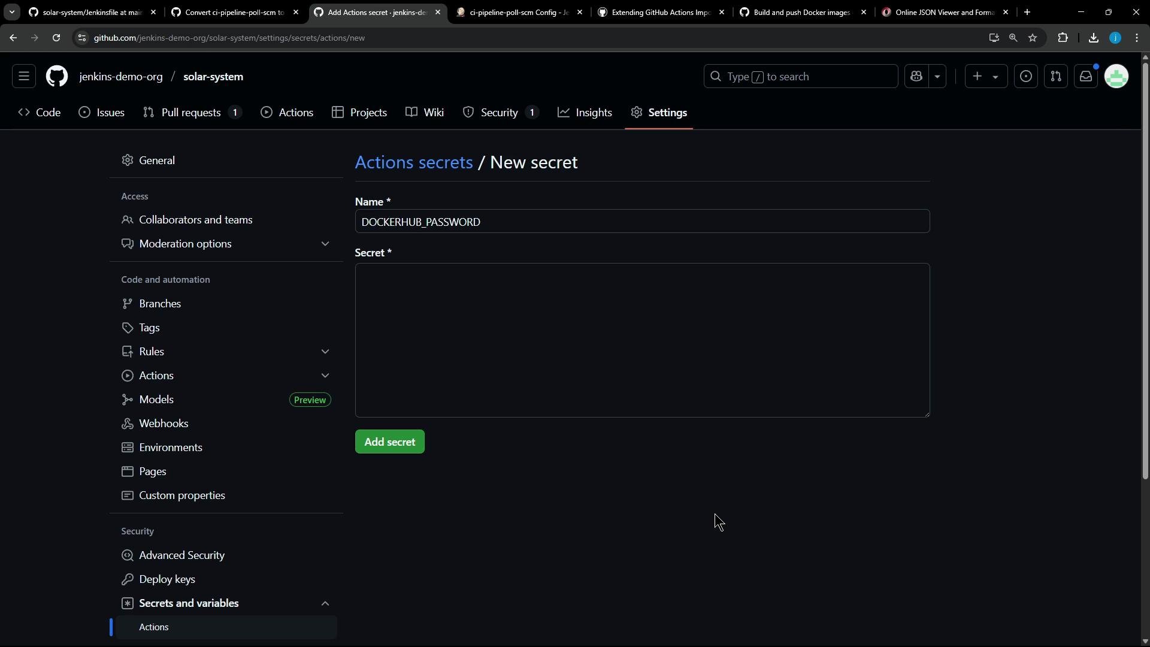Image resolution: width=1150 pixels, height=647 pixels.
Task: Open browser downloads icon
Action: tap(1094, 38)
